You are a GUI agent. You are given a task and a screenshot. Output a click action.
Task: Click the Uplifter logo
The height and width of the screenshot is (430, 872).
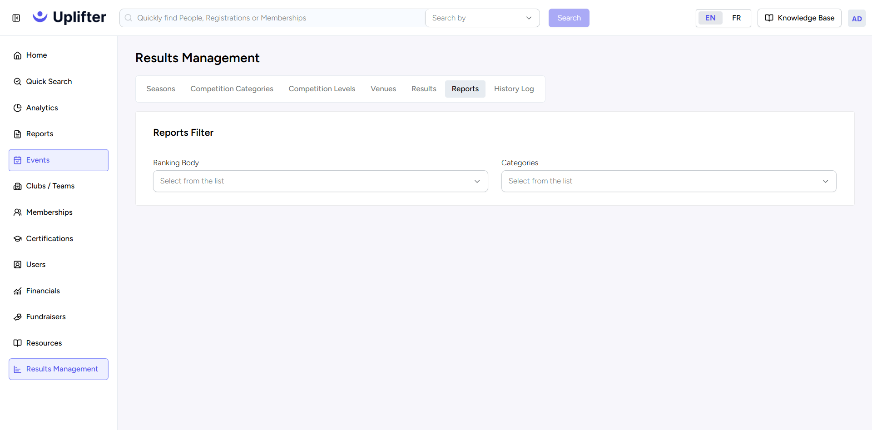[x=69, y=17]
